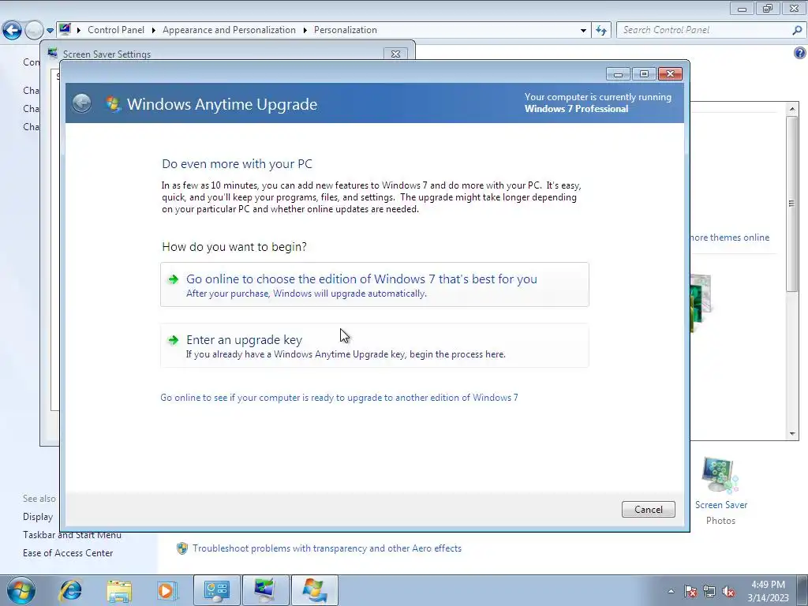Select Enter an upgrade key option
Image resolution: width=808 pixels, height=606 pixels.
pyautogui.click(x=375, y=346)
